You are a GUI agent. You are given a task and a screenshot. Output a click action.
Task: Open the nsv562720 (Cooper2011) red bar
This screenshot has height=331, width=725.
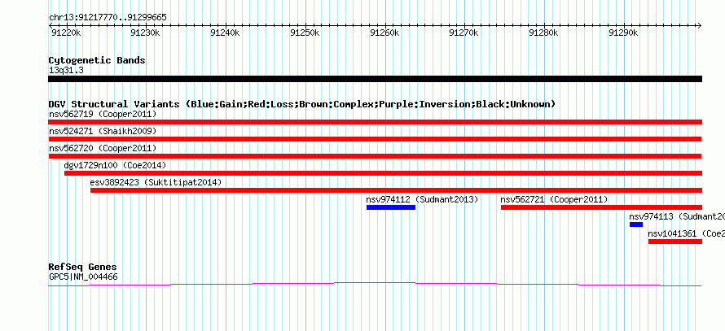click(375, 156)
